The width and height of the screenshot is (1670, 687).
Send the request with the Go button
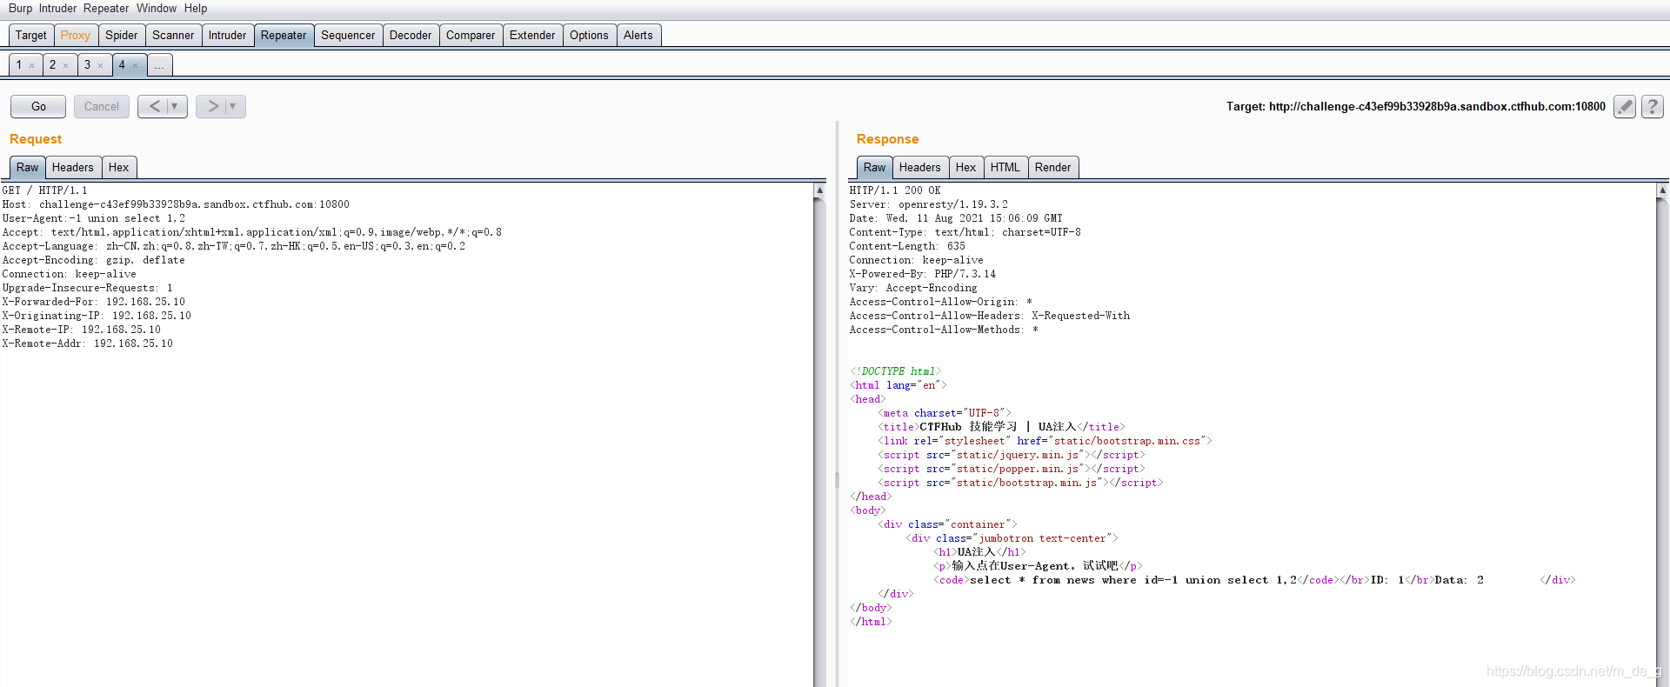coord(38,106)
